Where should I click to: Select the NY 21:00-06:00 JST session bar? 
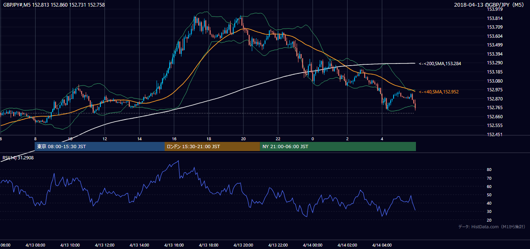pyautogui.click(x=338, y=146)
